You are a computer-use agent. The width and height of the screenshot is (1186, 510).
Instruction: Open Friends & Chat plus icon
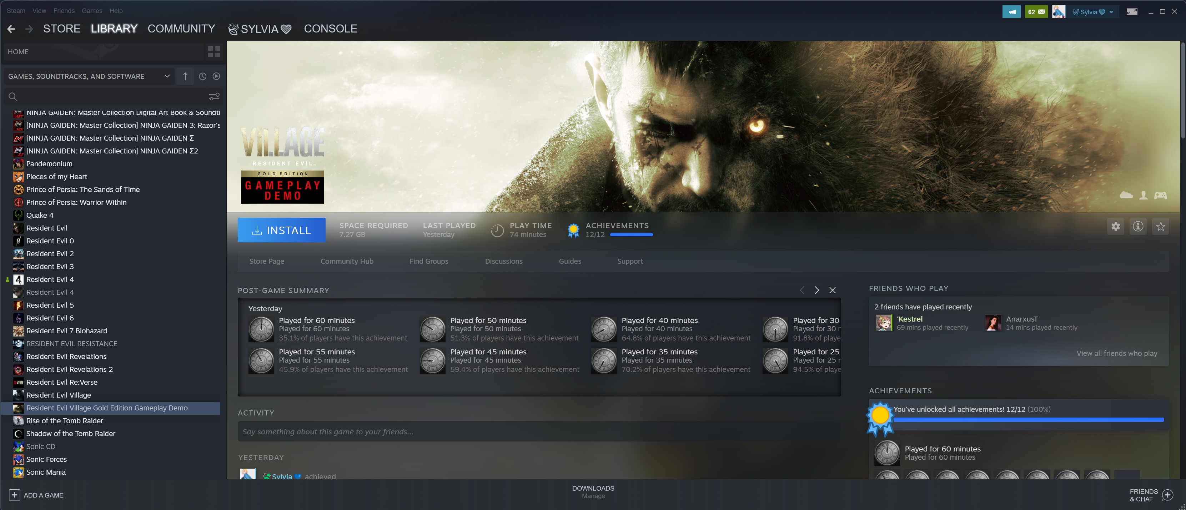click(1167, 495)
